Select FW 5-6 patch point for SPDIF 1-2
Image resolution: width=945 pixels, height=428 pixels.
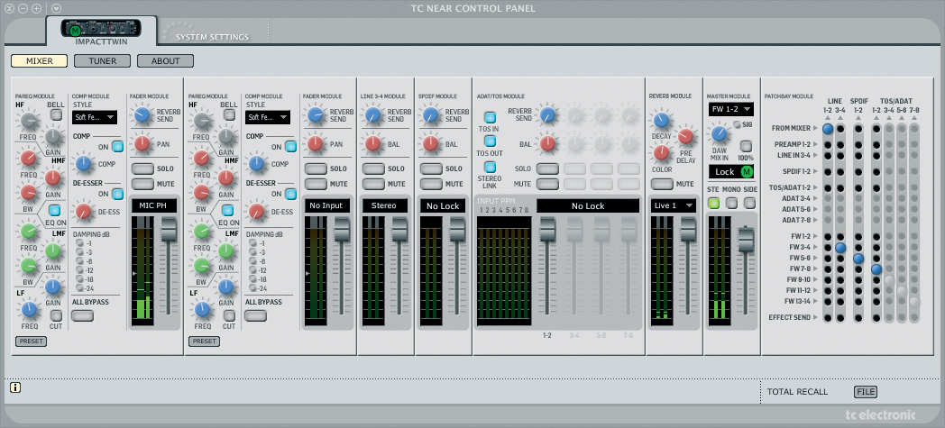coord(858,259)
